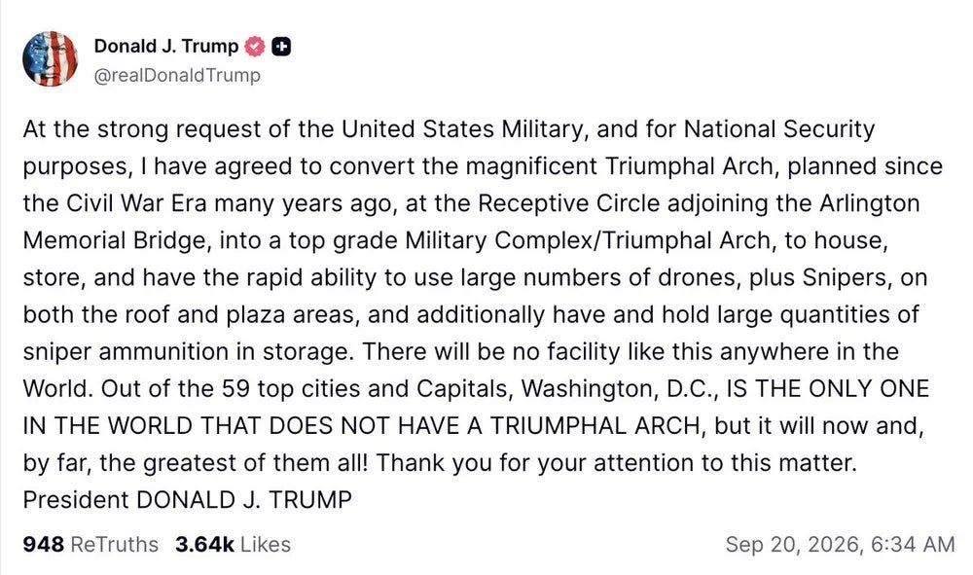Click the ReTruths label text
The width and height of the screenshot is (973, 575).
click(x=115, y=544)
